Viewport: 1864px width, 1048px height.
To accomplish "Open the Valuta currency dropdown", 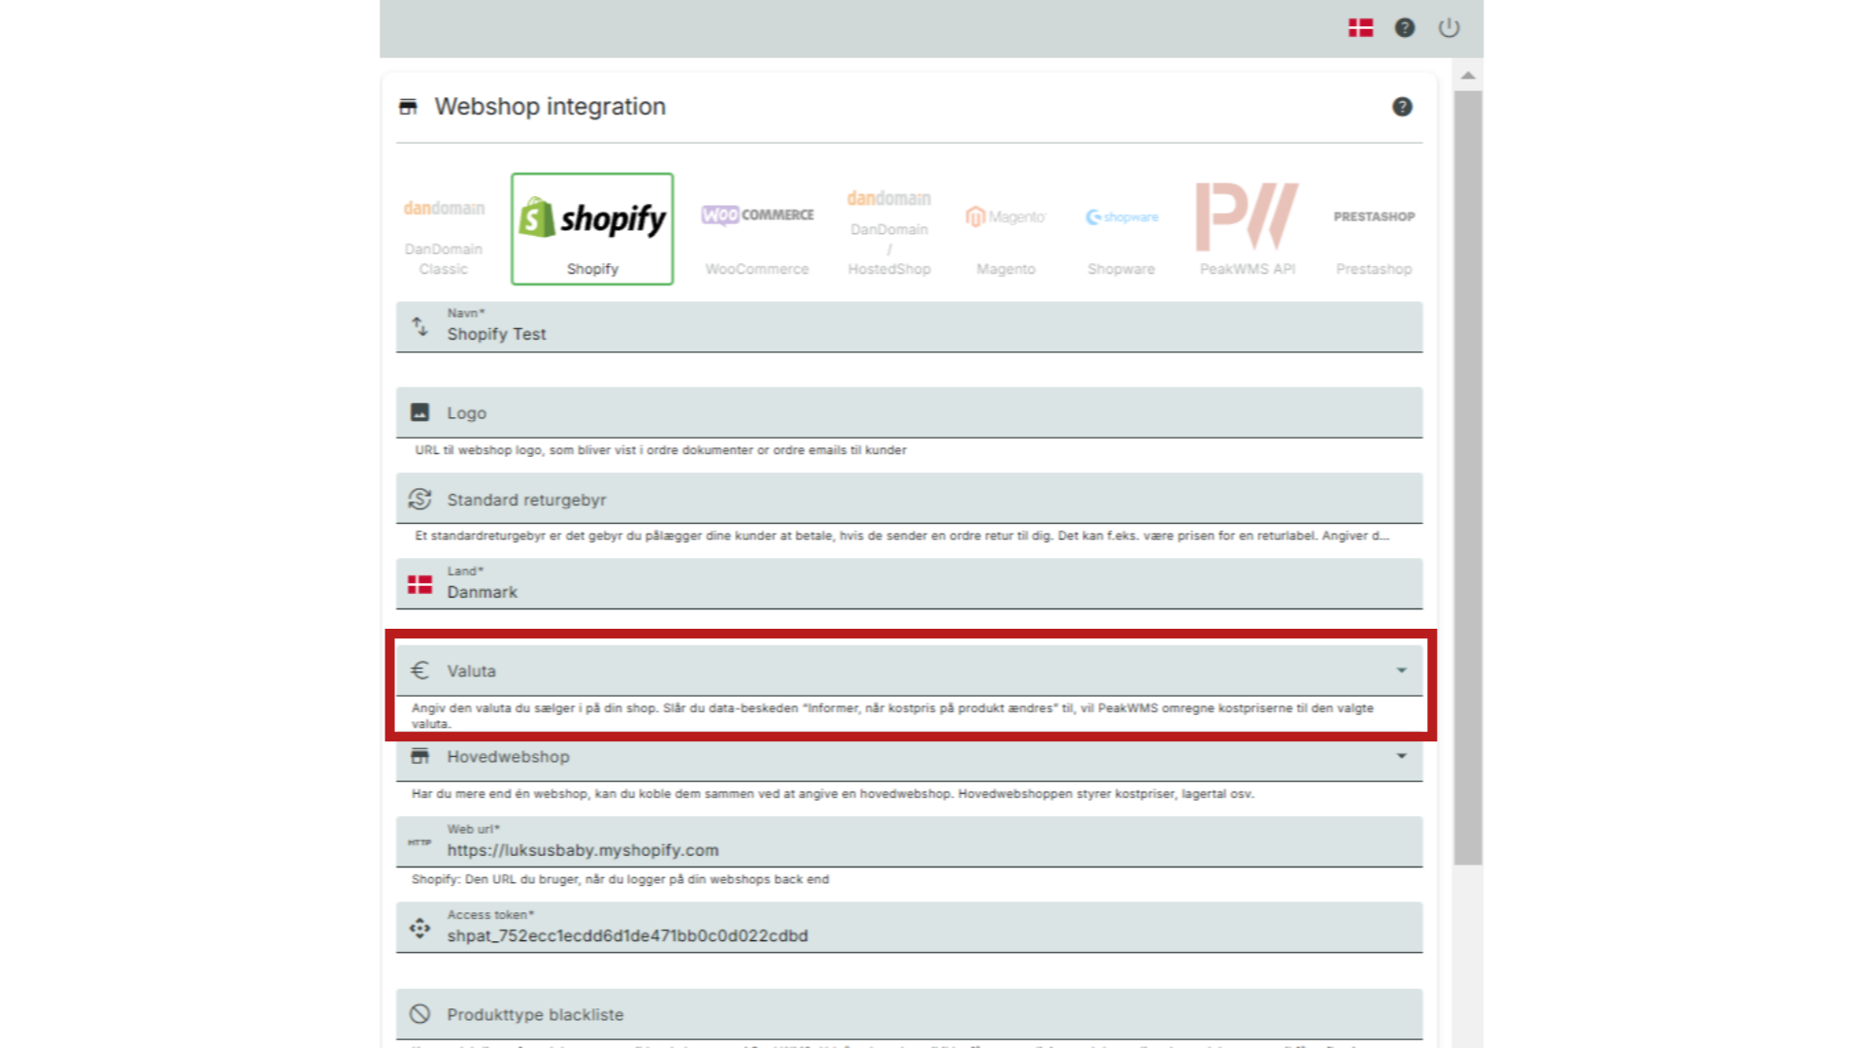I will pos(909,671).
